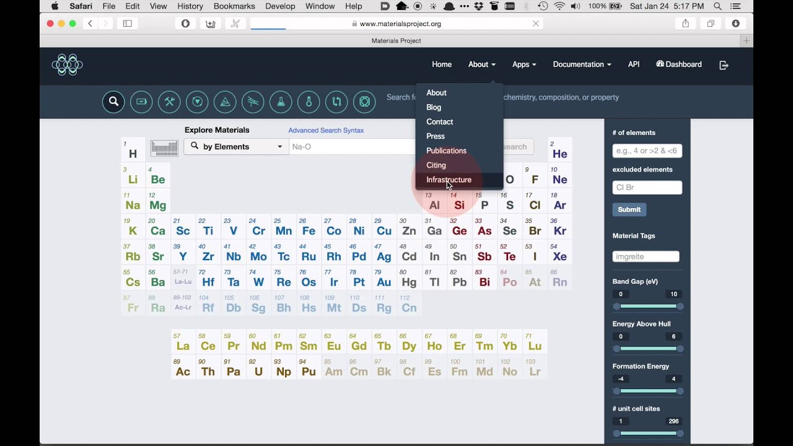Select element Li in periodic table
This screenshot has width=793, height=446.
click(x=133, y=175)
